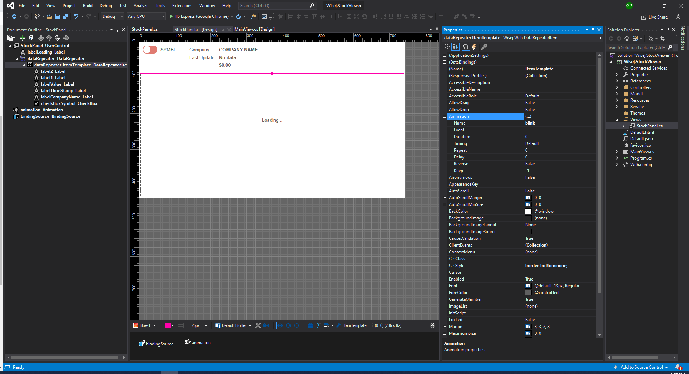Click the move left arrow in Document Outline
The height and width of the screenshot is (374, 689).
click(58, 38)
